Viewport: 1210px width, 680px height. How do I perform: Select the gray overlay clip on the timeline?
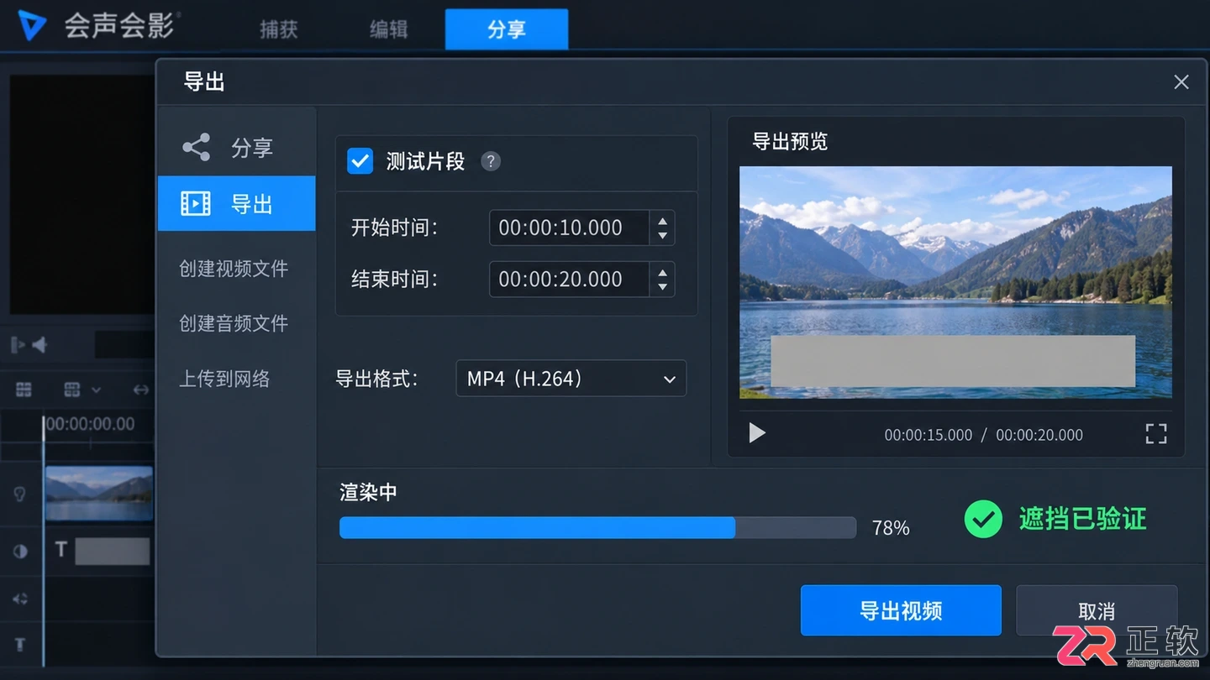click(x=113, y=551)
